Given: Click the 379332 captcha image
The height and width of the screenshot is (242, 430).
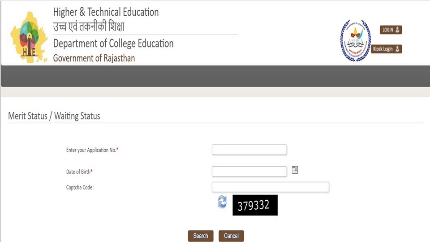Looking at the screenshot, I should pyautogui.click(x=255, y=205).
